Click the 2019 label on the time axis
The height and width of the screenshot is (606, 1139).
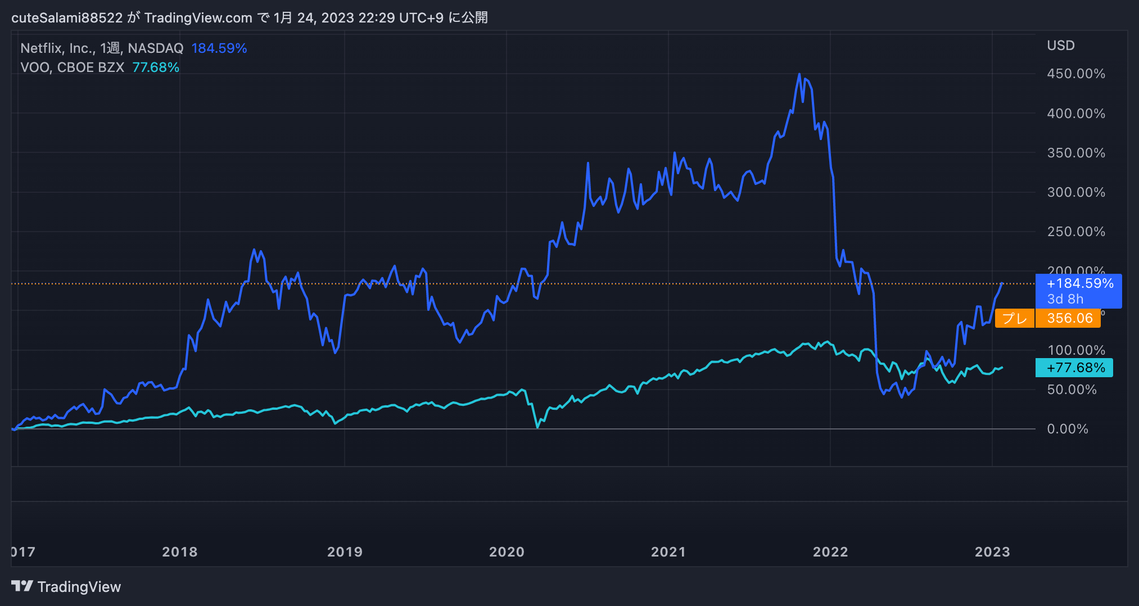click(345, 552)
